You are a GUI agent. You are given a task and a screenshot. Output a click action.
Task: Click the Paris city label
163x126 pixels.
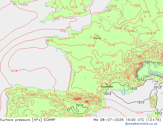coord(97,38)
